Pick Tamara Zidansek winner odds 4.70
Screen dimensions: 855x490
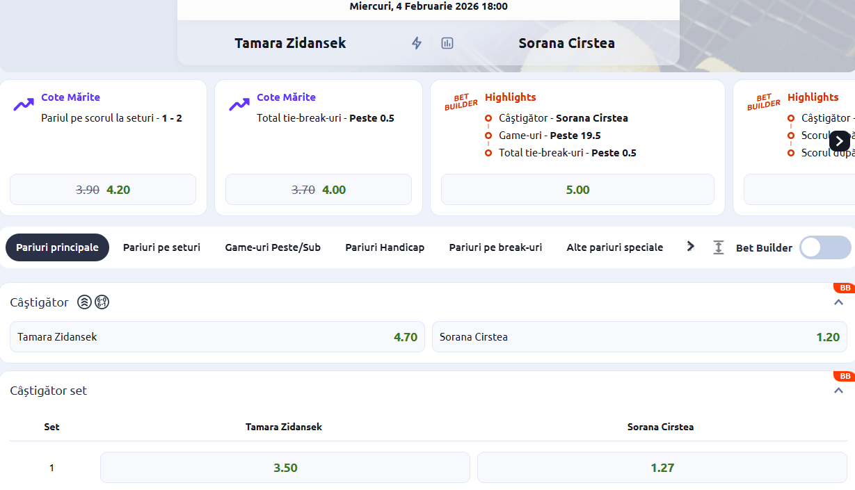(217, 337)
